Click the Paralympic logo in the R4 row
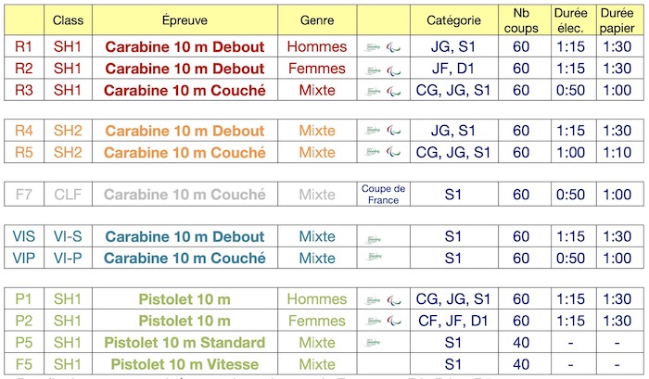 [x=394, y=132]
